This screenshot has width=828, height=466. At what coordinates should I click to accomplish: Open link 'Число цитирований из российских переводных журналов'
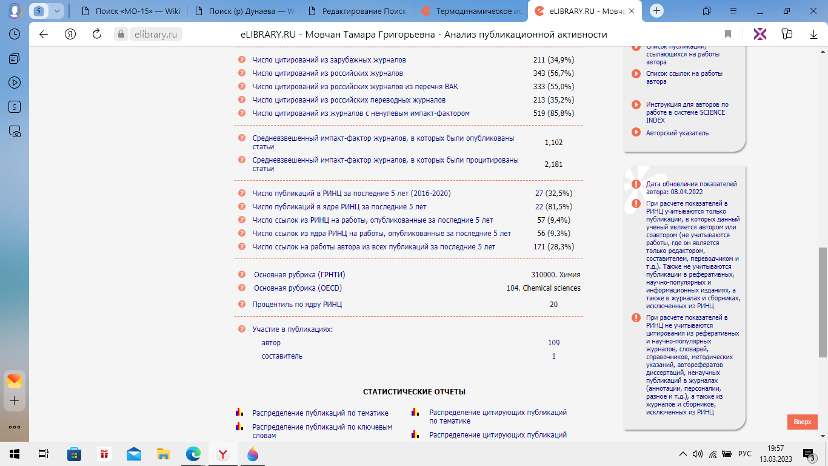tap(349, 100)
